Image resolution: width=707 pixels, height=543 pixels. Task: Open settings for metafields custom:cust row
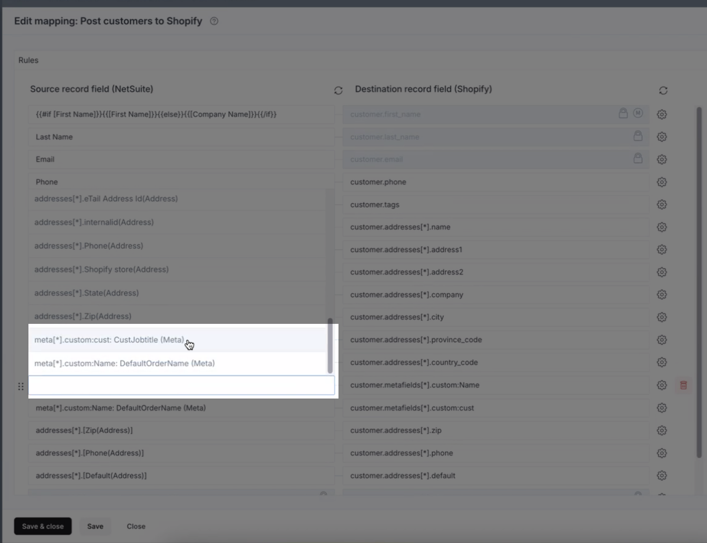coord(662,408)
